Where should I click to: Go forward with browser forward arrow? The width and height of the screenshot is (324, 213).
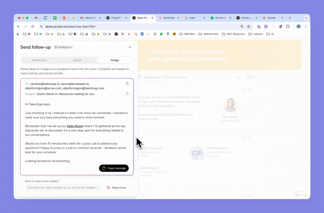click(x=25, y=26)
